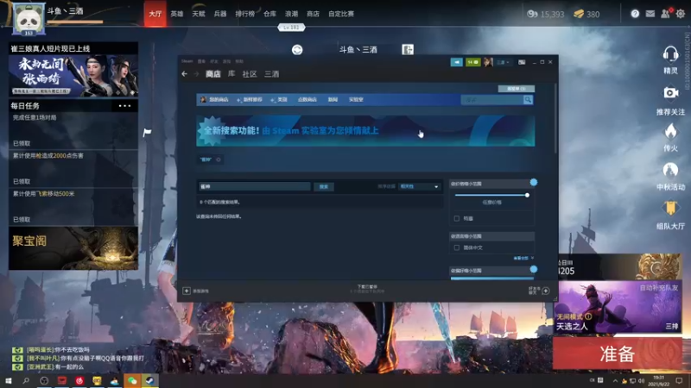
Task: Open the game mail envelope icon
Action: [650, 14]
